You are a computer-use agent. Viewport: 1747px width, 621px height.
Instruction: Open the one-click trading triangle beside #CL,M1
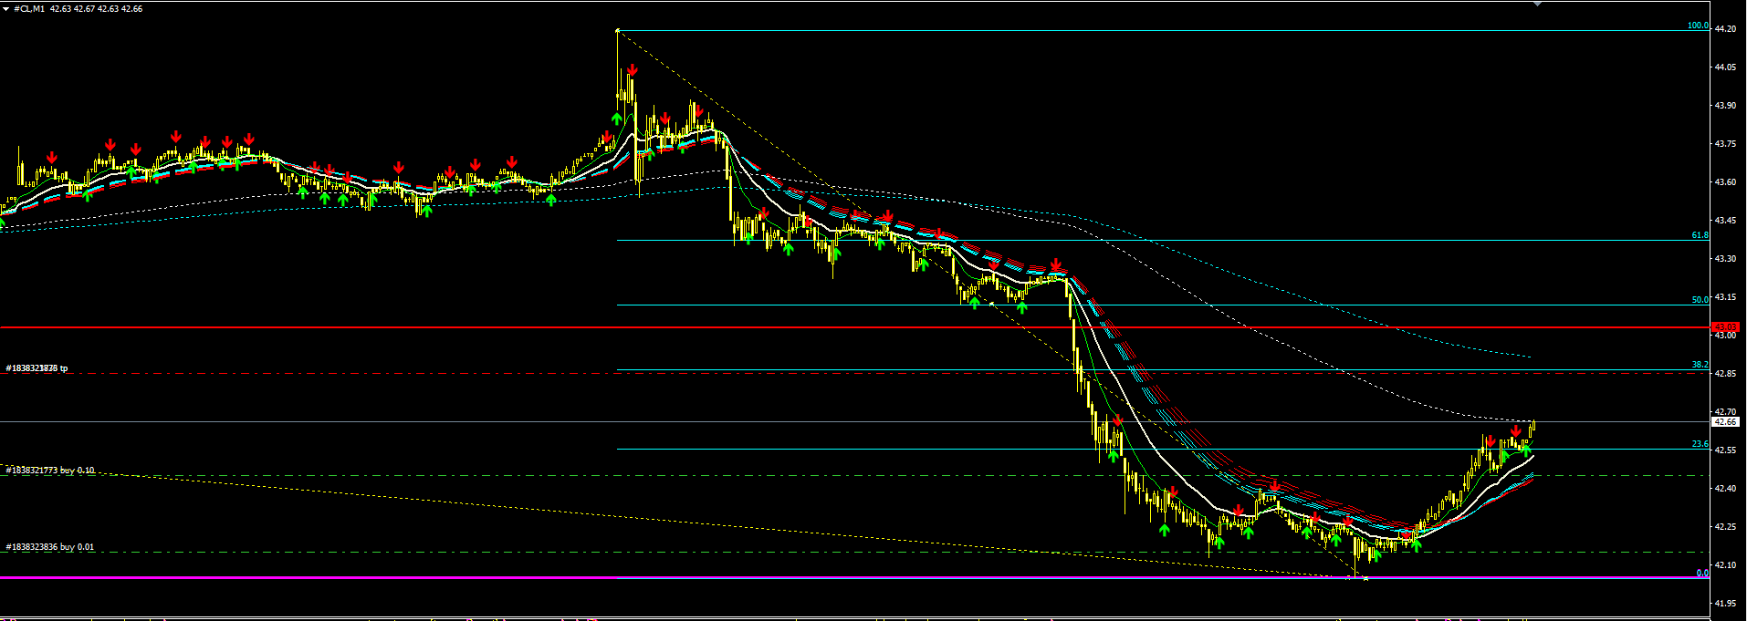click(6, 8)
